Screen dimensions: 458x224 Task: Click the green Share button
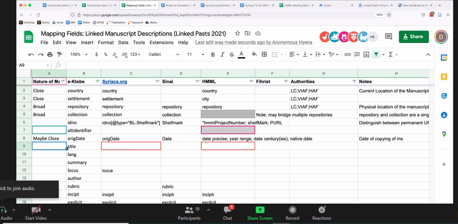coord(414,37)
